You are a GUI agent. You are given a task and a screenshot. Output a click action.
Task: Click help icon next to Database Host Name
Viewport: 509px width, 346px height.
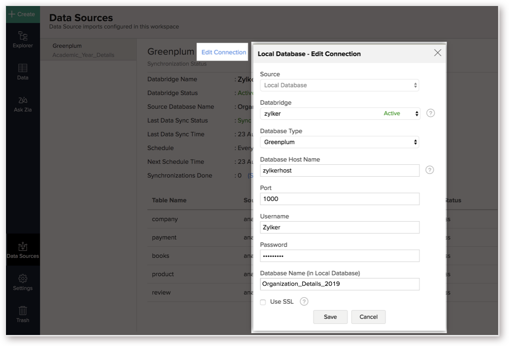430,170
